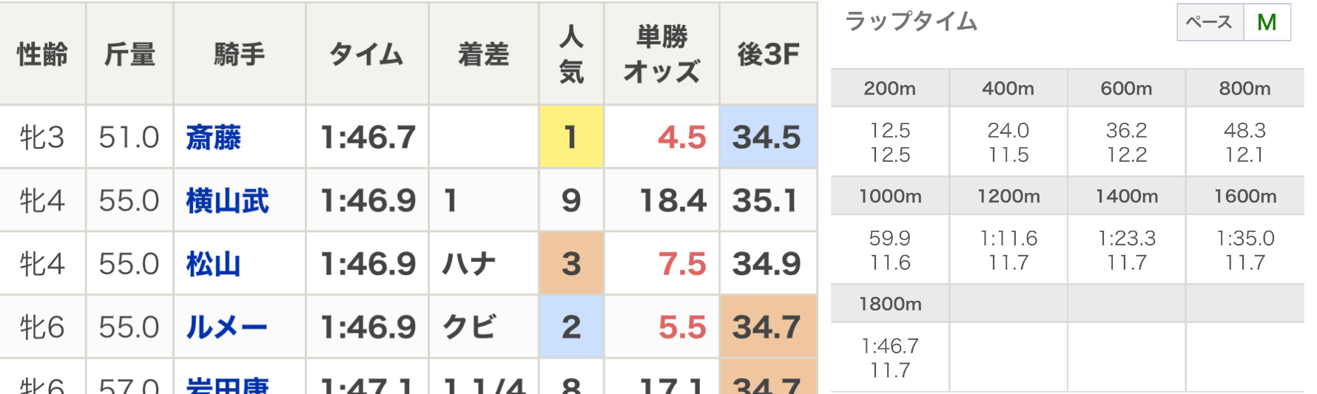Screen dimensions: 1317x394
Task: Open jockey ルメー profile link
Action: [x=226, y=327]
